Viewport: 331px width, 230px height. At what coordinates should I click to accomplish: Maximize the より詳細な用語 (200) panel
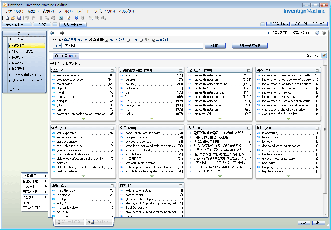coord(180,70)
